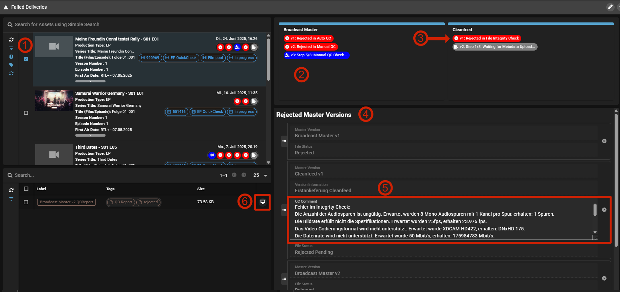620x292 pixels.
Task: Click the QC Comment text area scrollbar
Action: coord(595,210)
